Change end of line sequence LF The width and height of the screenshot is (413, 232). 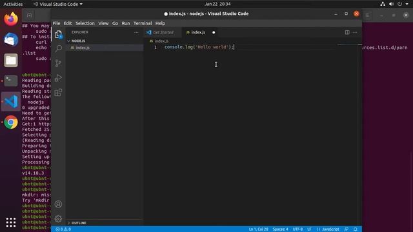pyautogui.click(x=309, y=229)
